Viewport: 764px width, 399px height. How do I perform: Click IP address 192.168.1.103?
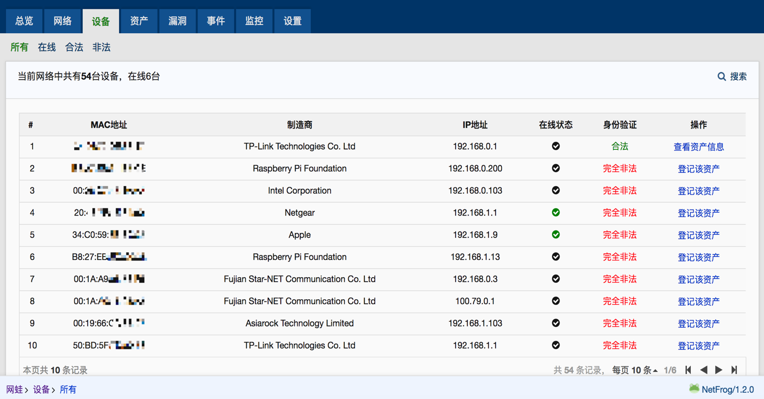[x=475, y=323]
